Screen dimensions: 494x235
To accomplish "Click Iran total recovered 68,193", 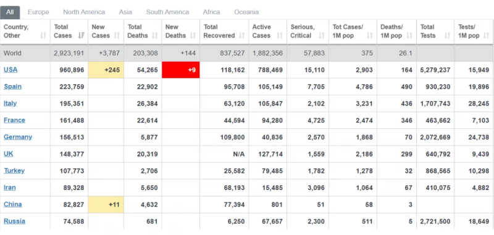I will (233, 188).
